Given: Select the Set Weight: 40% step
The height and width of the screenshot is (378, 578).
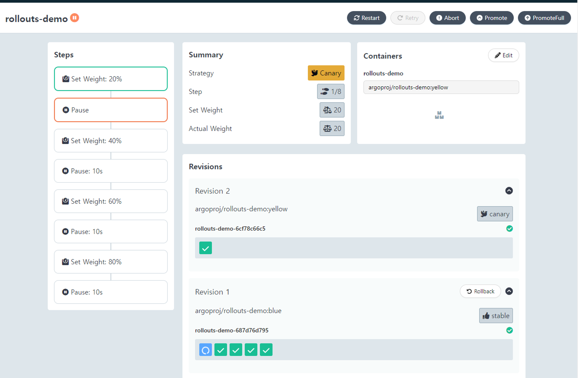Looking at the screenshot, I should (x=111, y=140).
